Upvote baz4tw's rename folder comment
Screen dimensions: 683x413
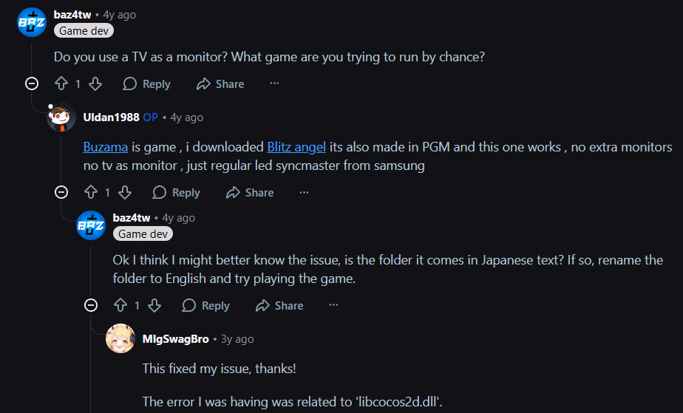tap(120, 306)
